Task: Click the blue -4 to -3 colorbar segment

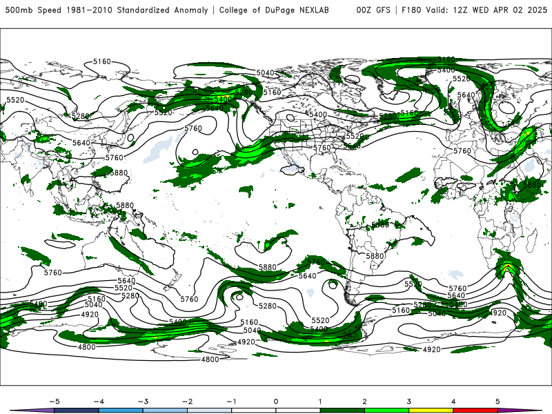Action: click(x=121, y=411)
